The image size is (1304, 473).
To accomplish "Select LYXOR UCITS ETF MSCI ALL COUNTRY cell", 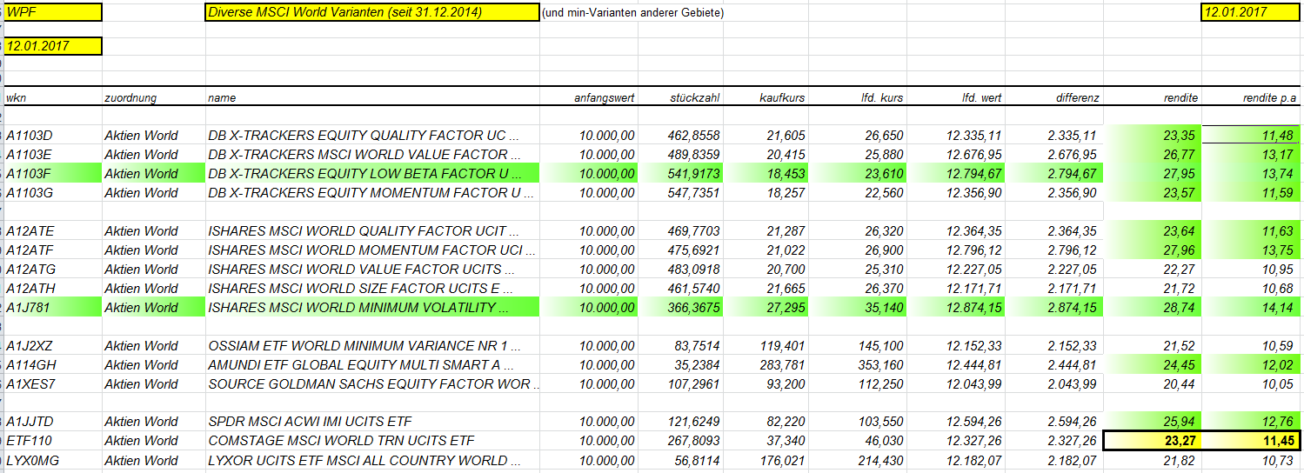I will (372, 460).
